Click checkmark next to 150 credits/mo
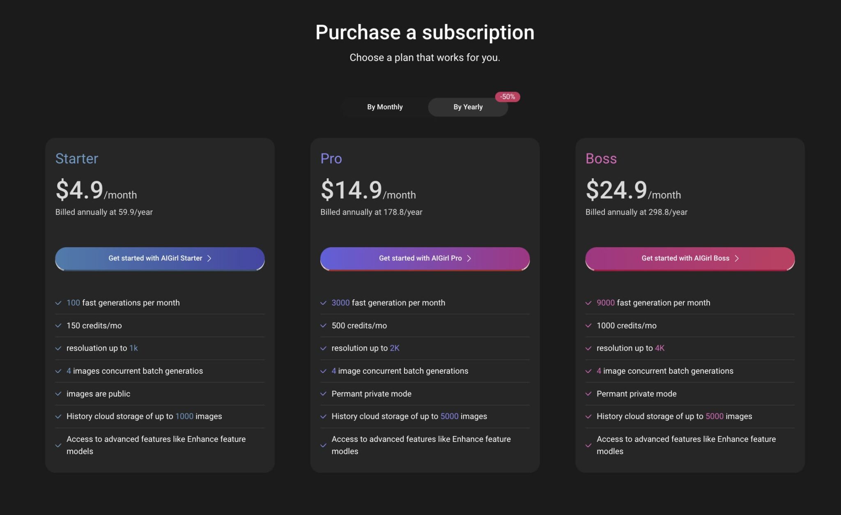 point(58,326)
